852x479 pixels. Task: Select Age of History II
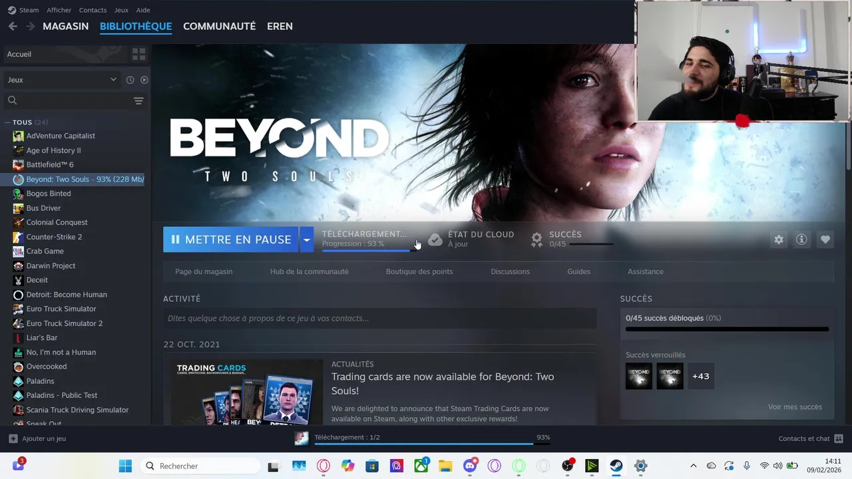tap(53, 150)
